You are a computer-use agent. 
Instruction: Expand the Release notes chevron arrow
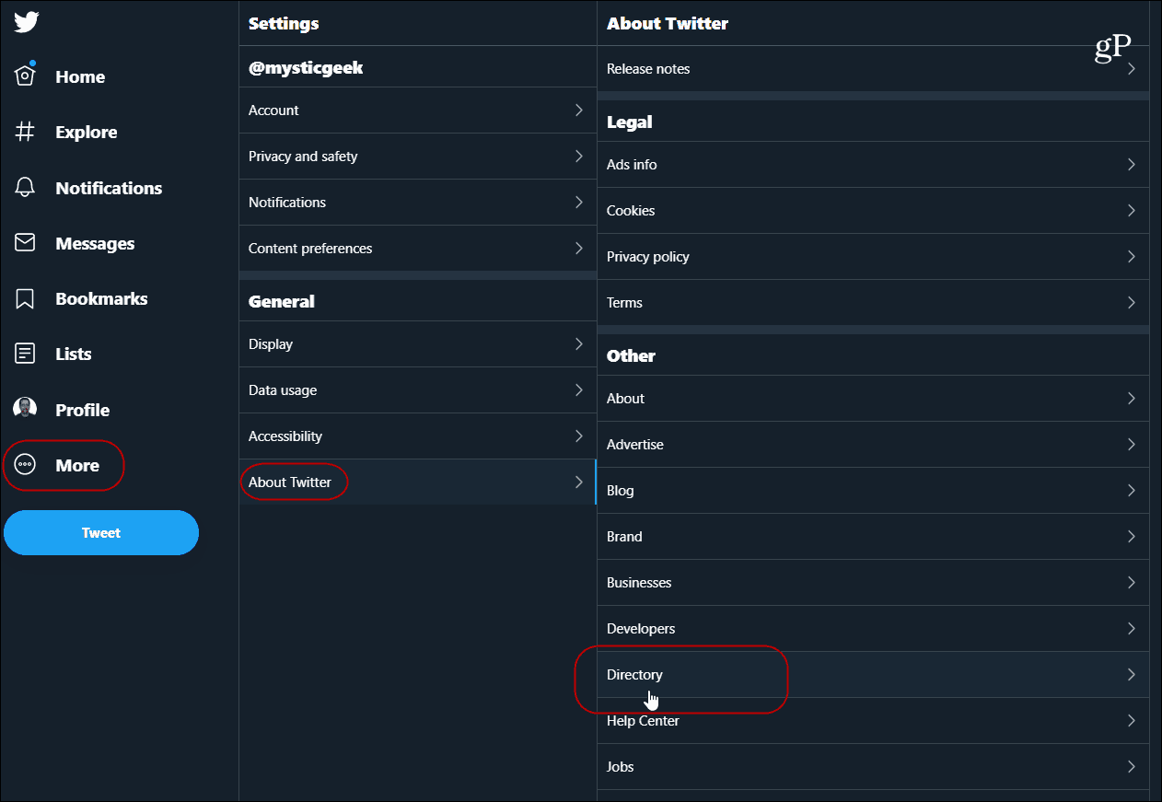[1131, 69]
